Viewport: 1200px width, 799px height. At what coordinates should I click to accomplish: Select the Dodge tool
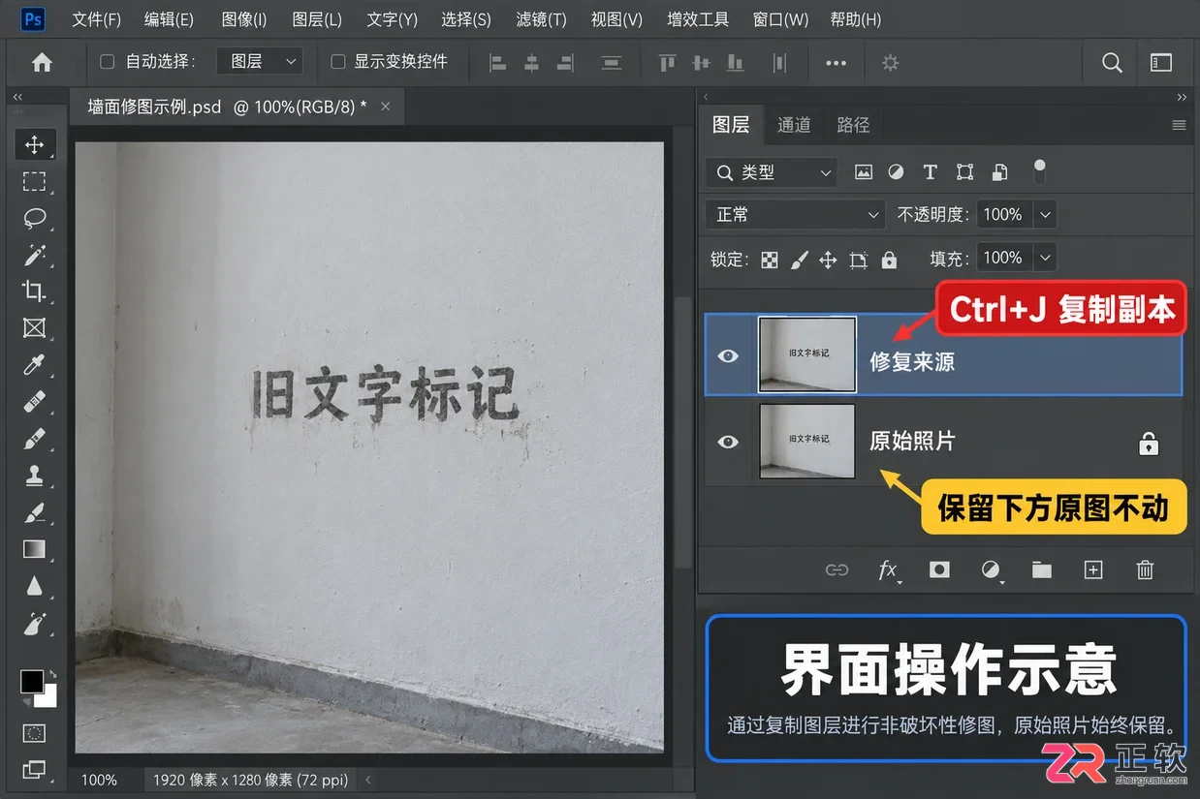tap(34, 623)
